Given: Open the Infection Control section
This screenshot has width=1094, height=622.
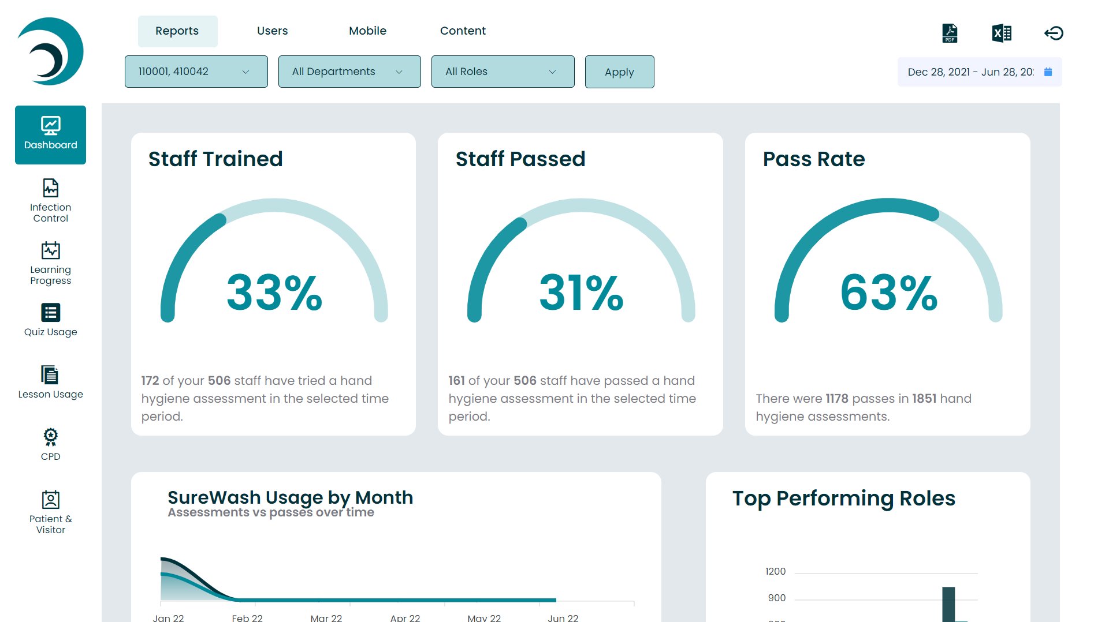Looking at the screenshot, I should (x=50, y=201).
